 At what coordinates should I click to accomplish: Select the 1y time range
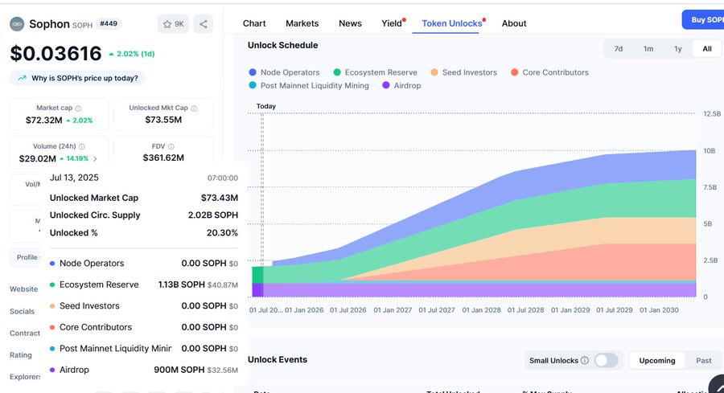[678, 48]
